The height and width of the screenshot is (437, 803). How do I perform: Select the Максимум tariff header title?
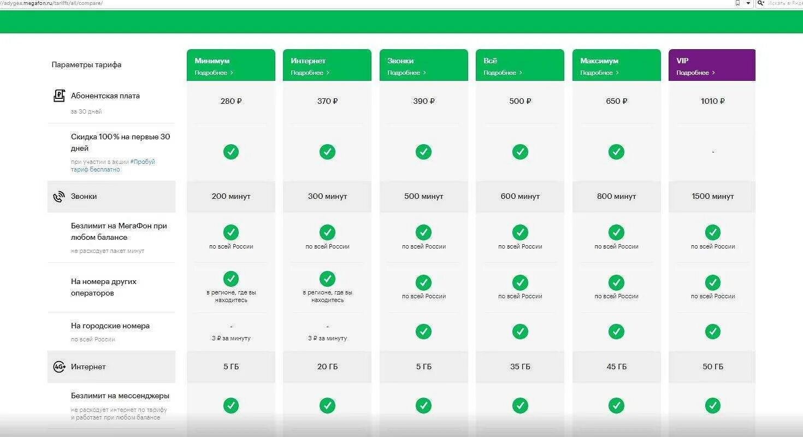599,61
